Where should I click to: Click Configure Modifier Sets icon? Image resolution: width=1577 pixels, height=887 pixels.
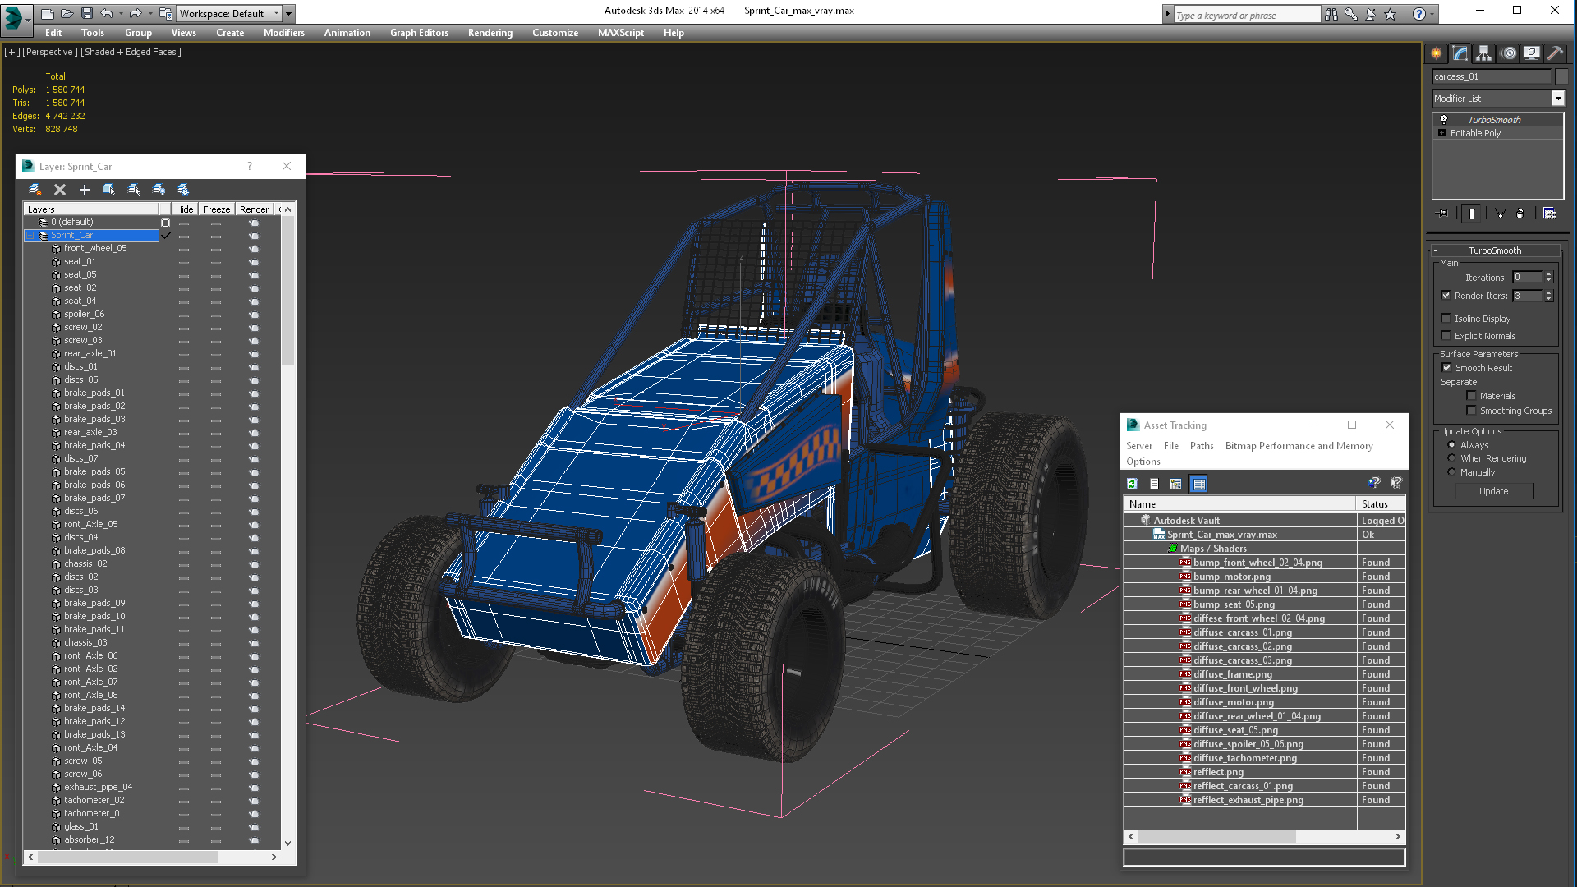pos(1549,214)
